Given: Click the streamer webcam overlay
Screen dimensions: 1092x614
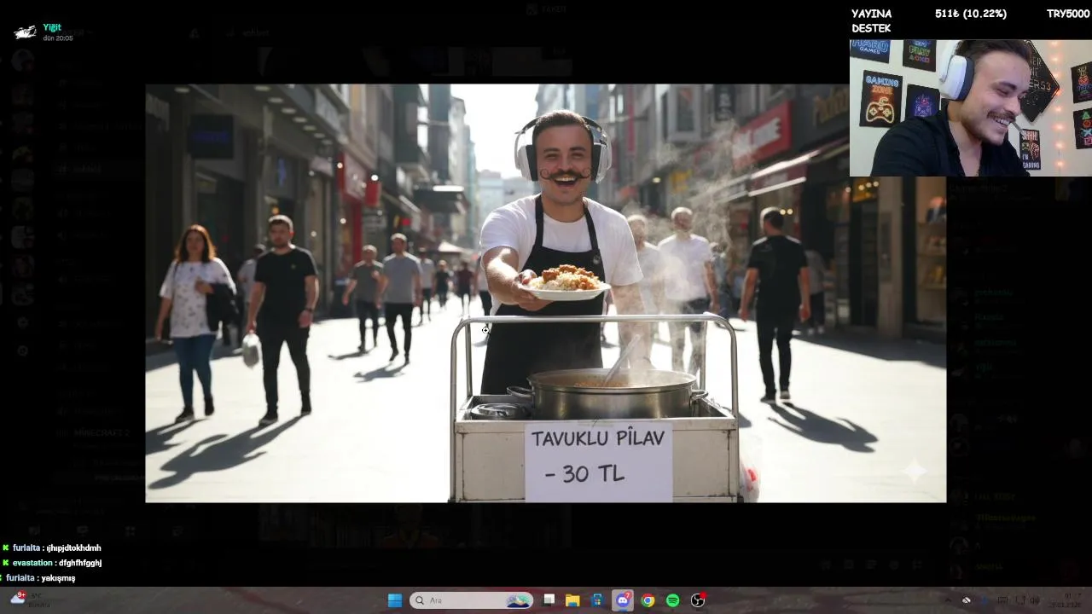Looking at the screenshot, I should click(970, 107).
